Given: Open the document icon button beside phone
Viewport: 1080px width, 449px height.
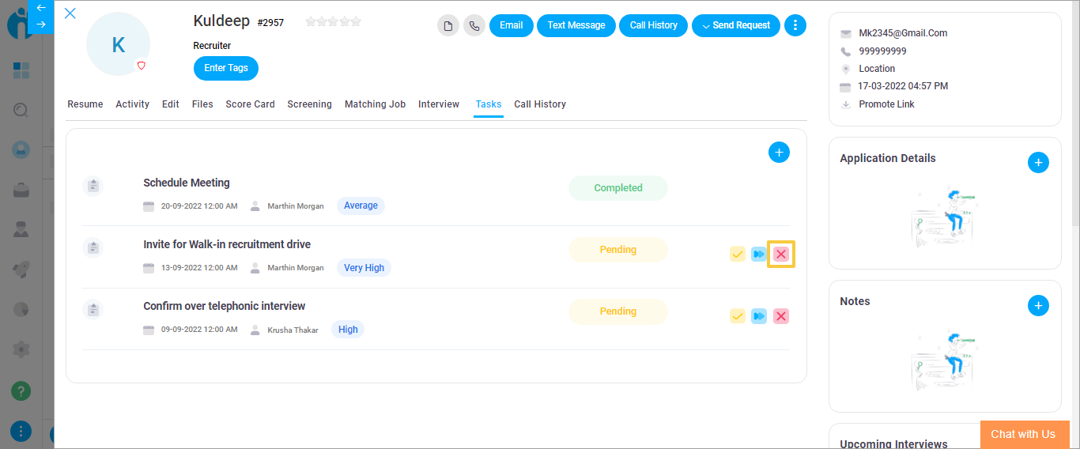Looking at the screenshot, I should click(448, 25).
